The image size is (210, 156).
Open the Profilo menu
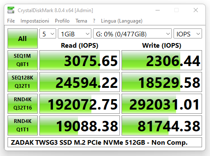(x=62, y=21)
